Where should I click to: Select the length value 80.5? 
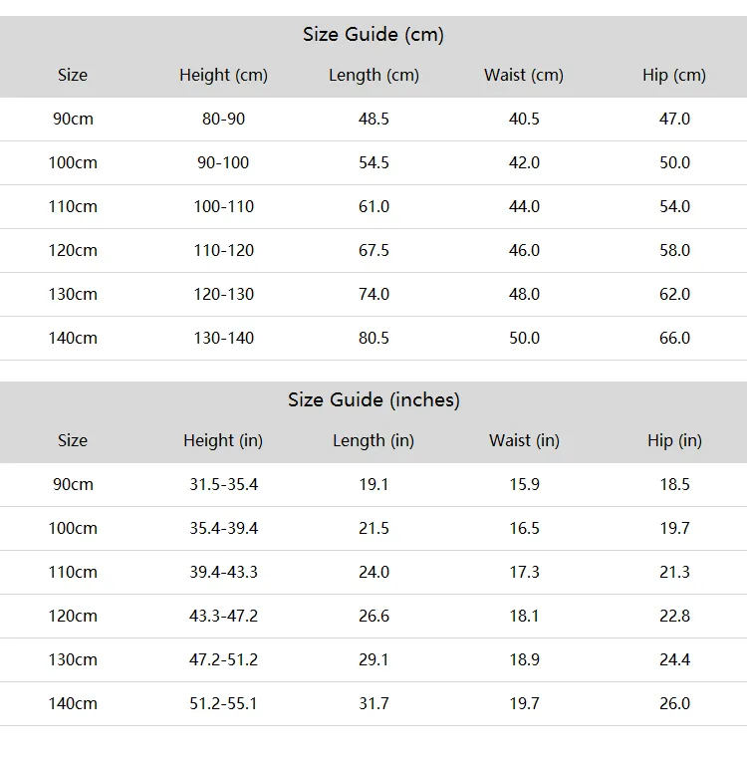(373, 338)
